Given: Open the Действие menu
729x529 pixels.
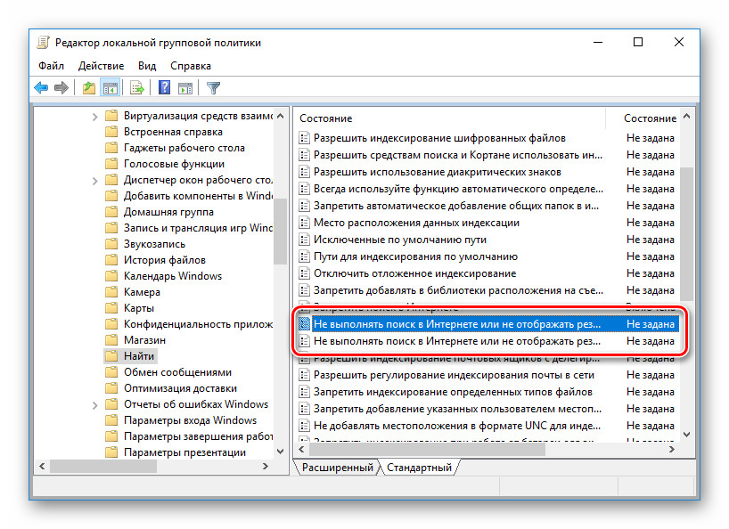Looking at the screenshot, I should 101,66.
